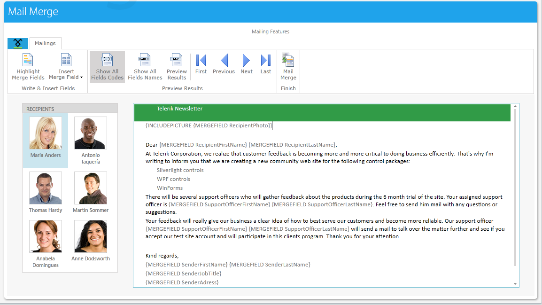Screen dimensions: 542x305
Task: Select recipient Martín Sommer photo
Action: point(91,188)
